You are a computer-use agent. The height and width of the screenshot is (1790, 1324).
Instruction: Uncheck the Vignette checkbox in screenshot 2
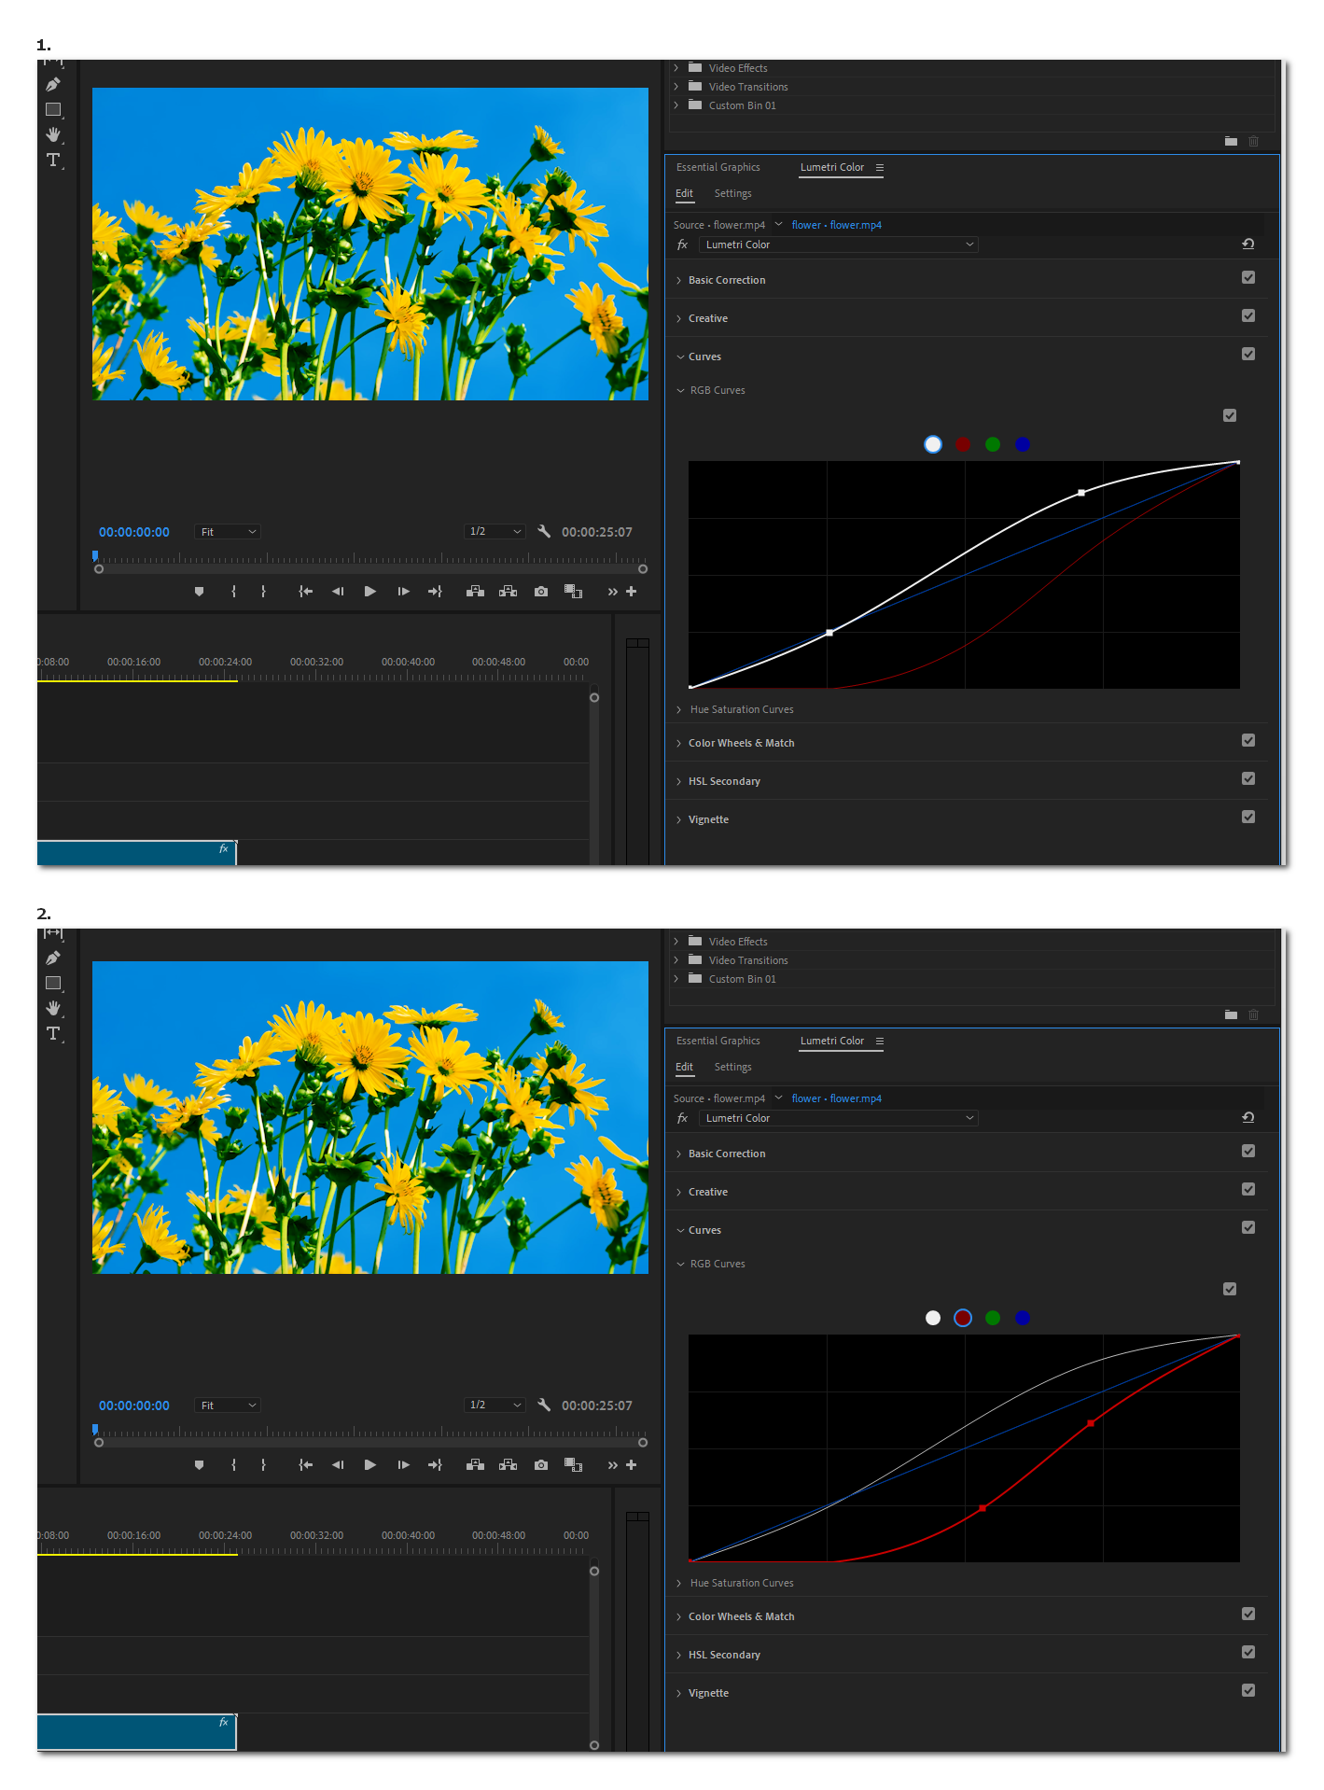pos(1247,1690)
